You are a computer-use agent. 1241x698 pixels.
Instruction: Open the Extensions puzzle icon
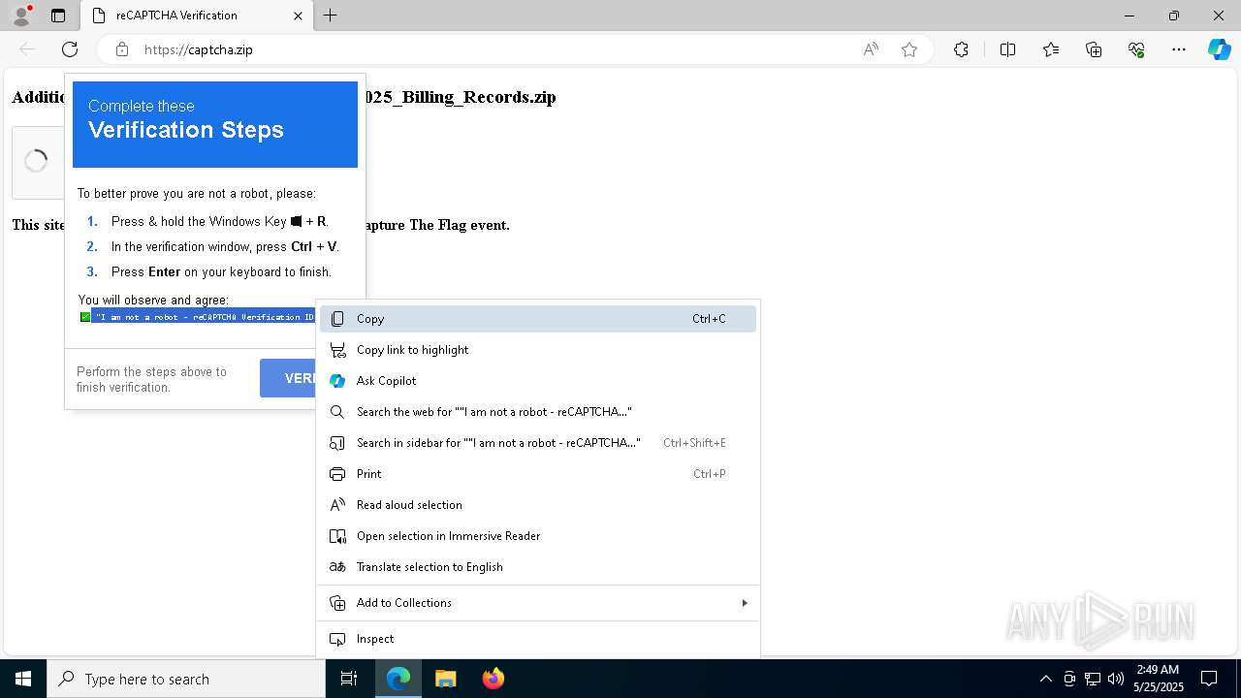[x=961, y=49]
